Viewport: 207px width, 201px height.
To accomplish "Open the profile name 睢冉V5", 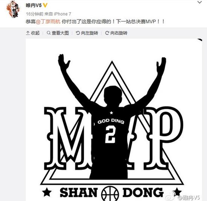I will [33, 5].
